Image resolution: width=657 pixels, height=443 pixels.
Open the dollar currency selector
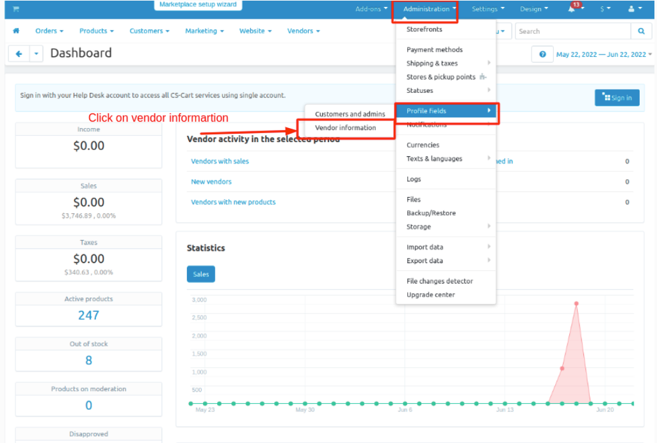604,9
